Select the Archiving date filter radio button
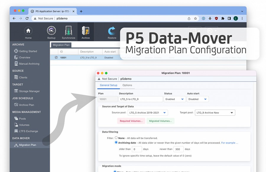 coord(116,142)
